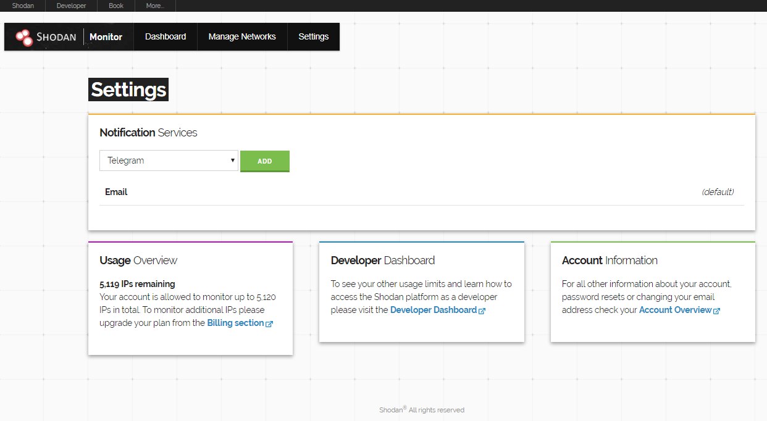
Task: Click the Account Information heading
Action: (x=610, y=261)
